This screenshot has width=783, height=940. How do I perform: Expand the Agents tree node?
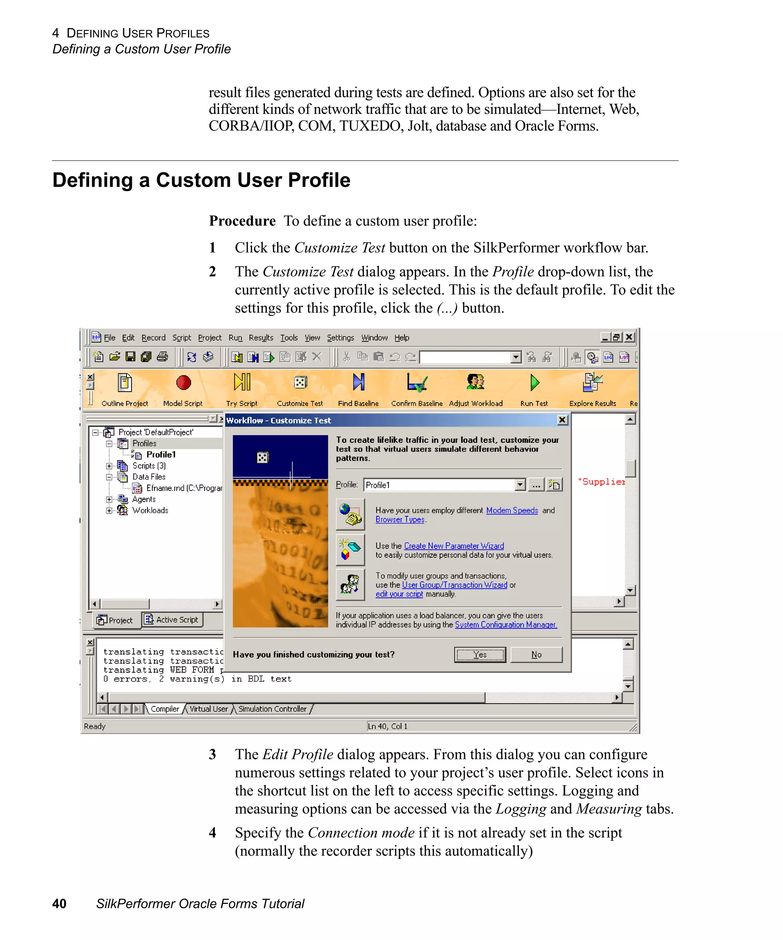click(x=109, y=499)
